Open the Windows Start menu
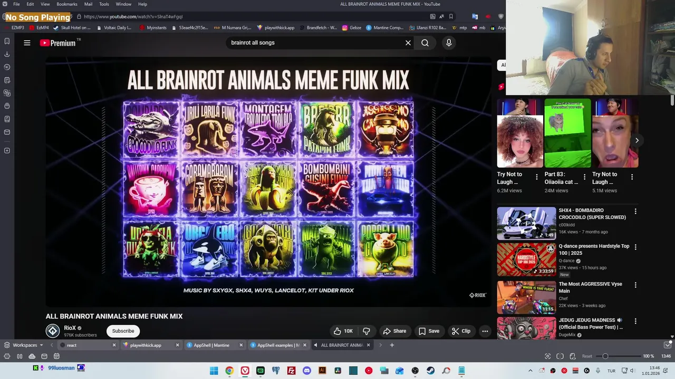Viewport: 675px width, 379px height. tap(214, 371)
